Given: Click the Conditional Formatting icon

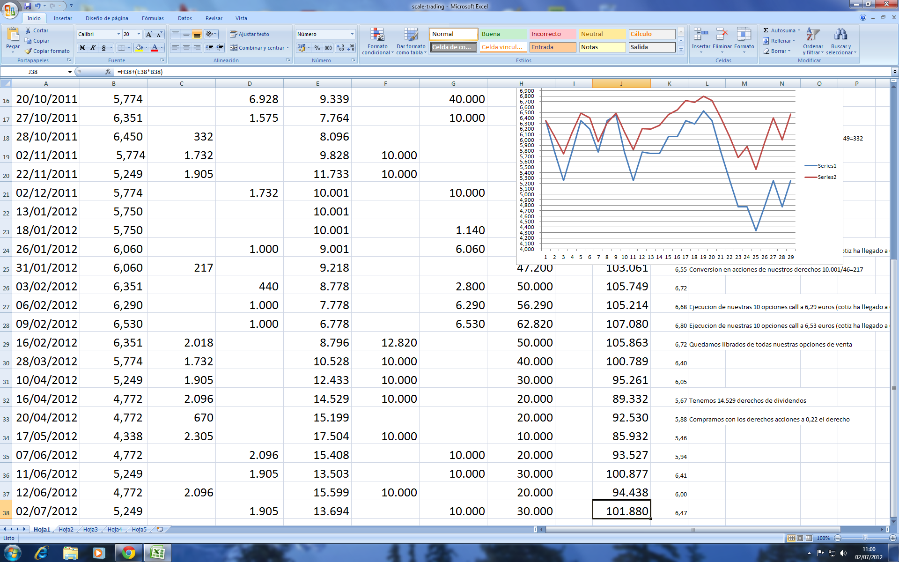Looking at the screenshot, I should [x=377, y=35].
